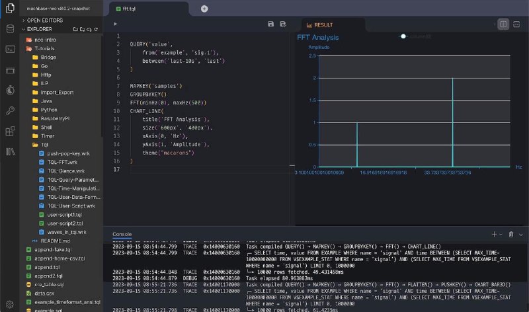
Task: Open the library references icon in activity bar
Action: (10, 152)
